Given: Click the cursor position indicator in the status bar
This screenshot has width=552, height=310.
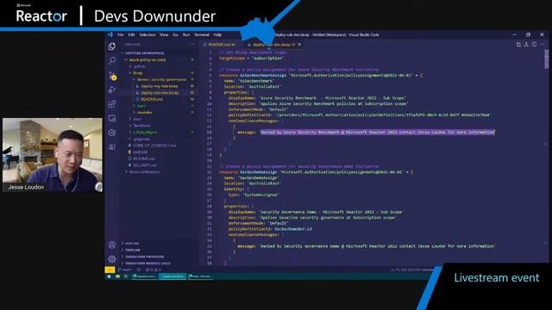Looking at the screenshot, I should tap(405, 270).
